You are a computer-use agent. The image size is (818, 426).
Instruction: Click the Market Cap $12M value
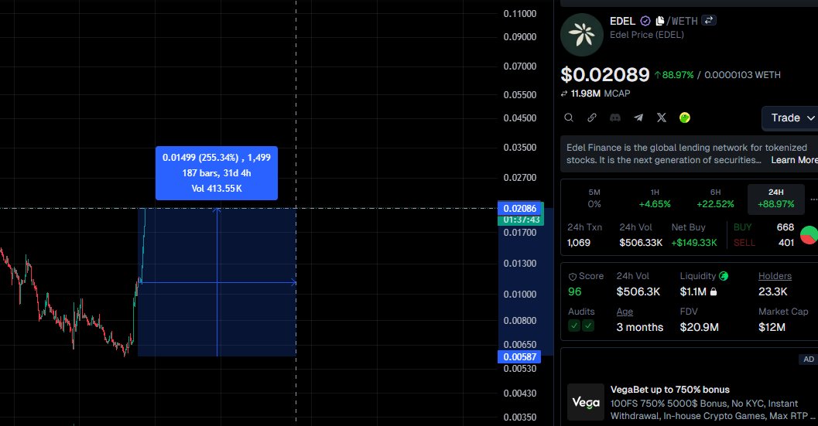772,327
